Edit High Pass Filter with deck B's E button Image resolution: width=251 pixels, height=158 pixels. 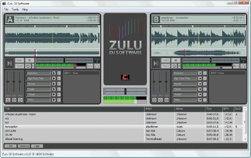coord(205,78)
